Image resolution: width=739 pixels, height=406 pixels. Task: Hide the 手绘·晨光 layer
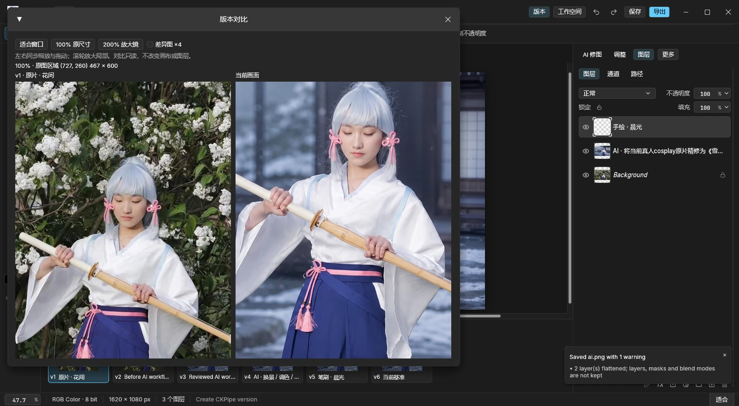click(586, 127)
